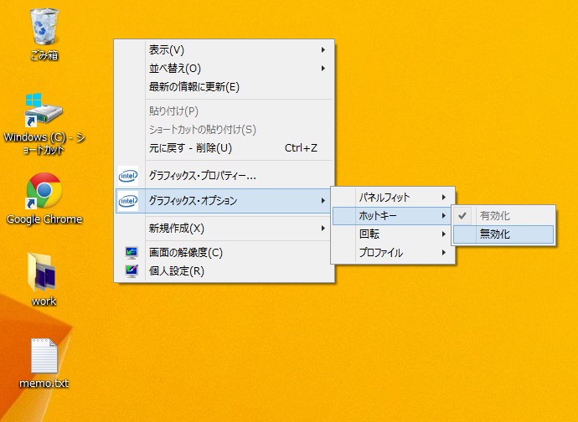Screen dimensions: 578x422
Task: Click the Windows (C) shortcut drive icon
Action: [44, 111]
